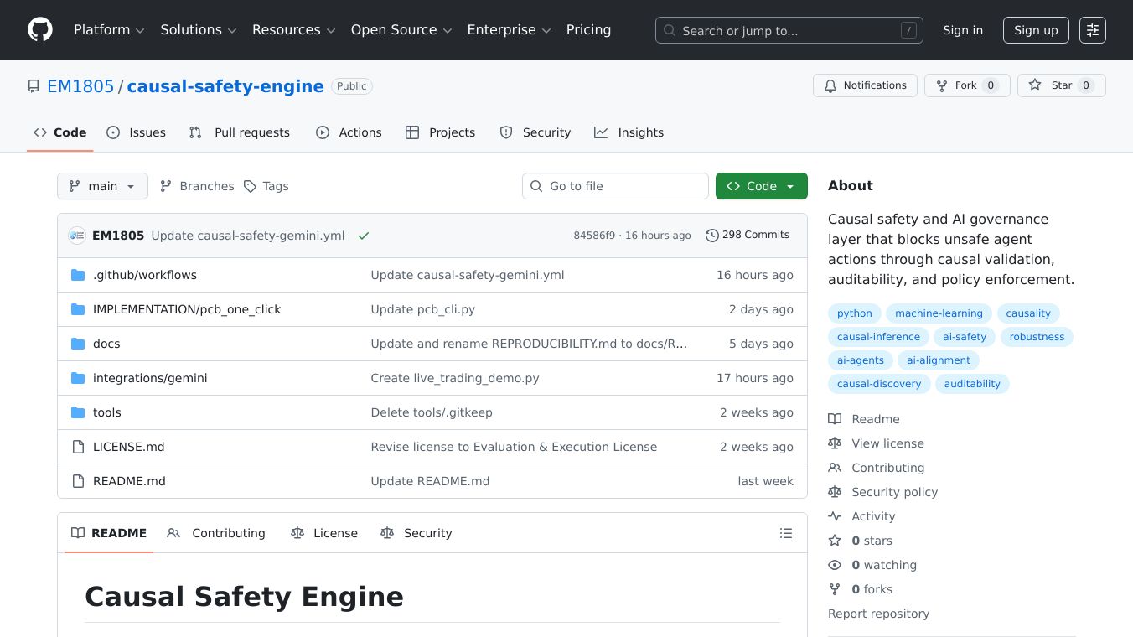Screen dimensions: 1133x637
Task: Switch to the Issues tab
Action: pos(137,132)
